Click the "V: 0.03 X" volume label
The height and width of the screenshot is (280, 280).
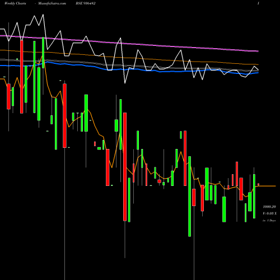270,213
